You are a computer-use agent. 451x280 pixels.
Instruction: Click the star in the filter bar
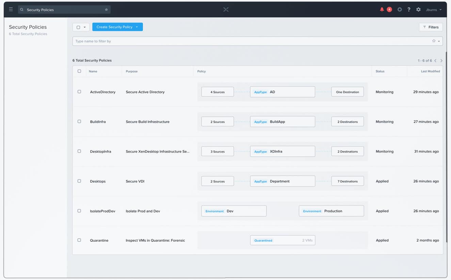(x=434, y=41)
